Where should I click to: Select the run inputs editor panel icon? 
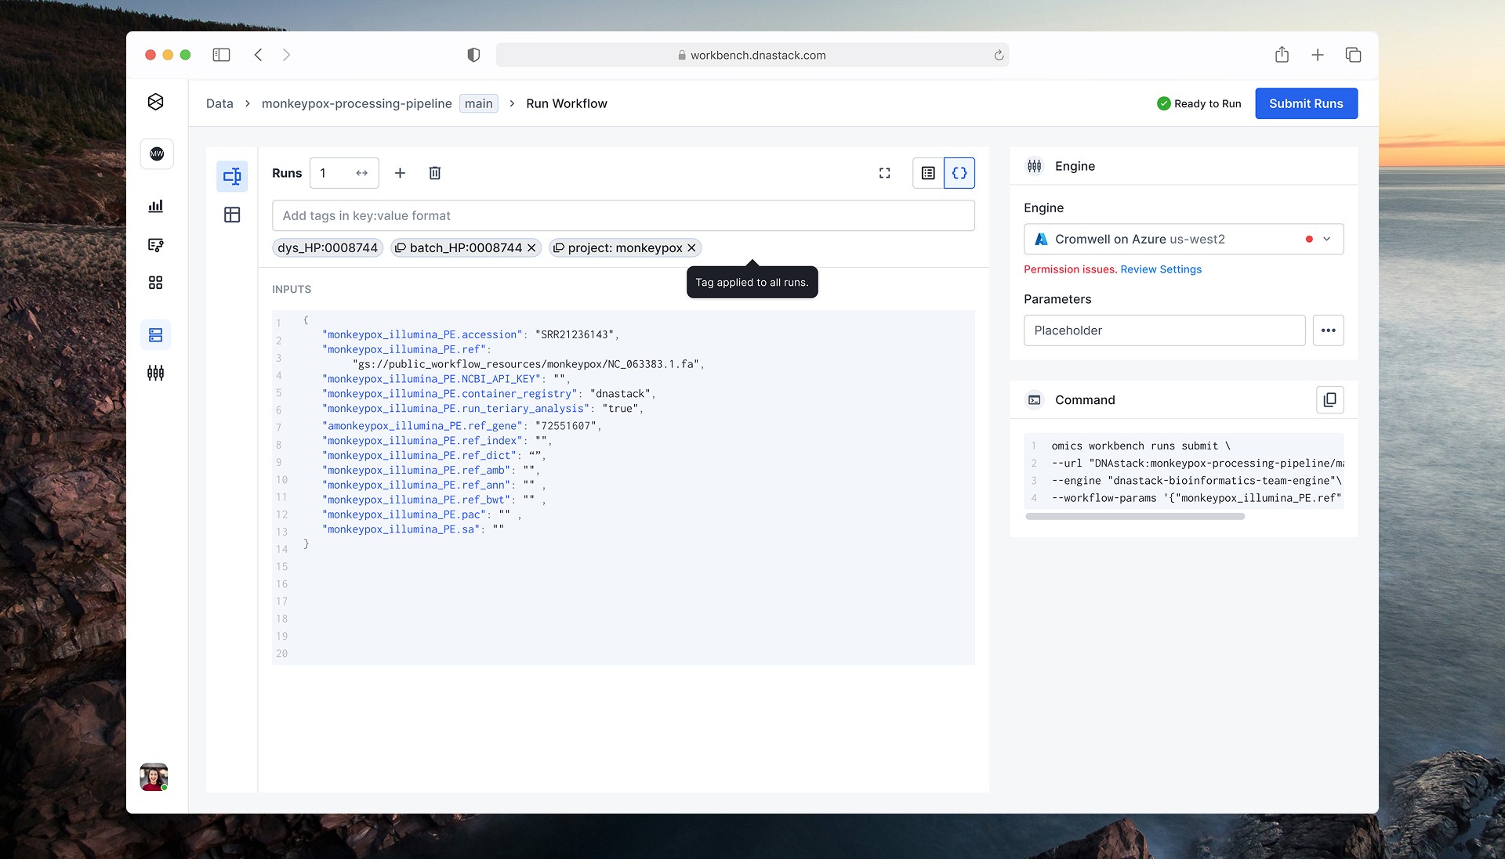click(x=232, y=176)
